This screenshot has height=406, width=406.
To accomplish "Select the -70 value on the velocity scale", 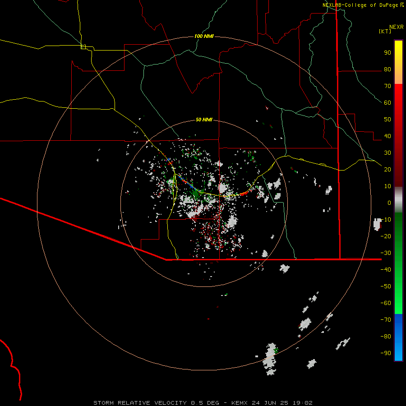I will point(386,320).
